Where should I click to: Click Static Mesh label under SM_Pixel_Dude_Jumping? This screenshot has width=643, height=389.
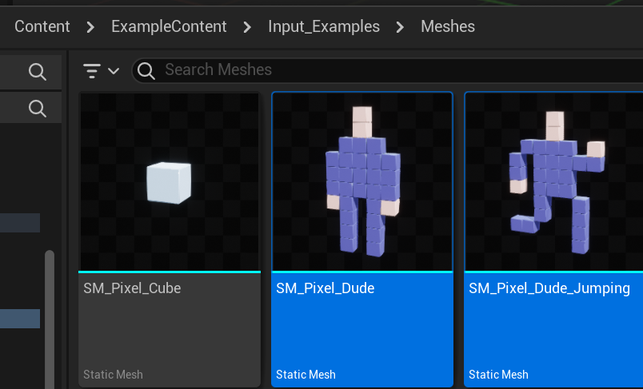point(499,375)
